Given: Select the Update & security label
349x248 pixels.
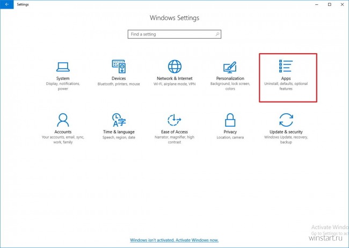Looking at the screenshot, I should pos(286,132).
